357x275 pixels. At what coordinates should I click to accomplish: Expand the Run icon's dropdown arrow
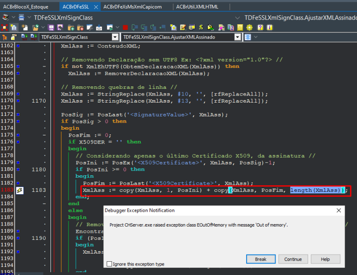tap(117, 28)
